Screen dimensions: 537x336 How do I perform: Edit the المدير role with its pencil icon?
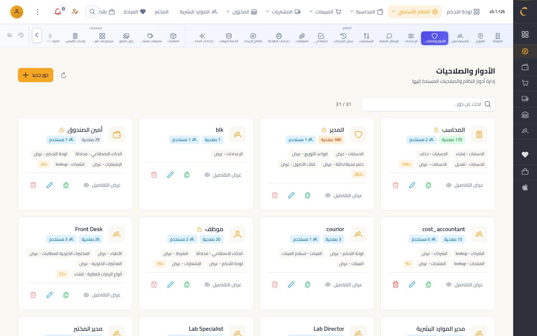(291, 195)
